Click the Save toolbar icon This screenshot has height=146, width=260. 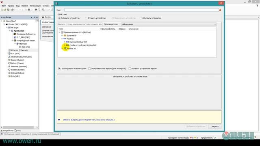(x=8, y=10)
